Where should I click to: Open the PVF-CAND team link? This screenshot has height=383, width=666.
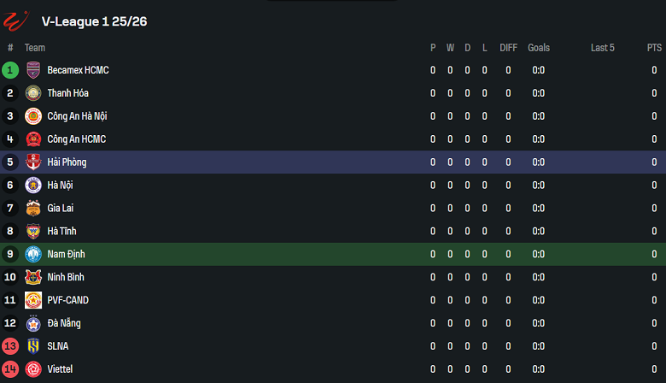click(x=67, y=300)
